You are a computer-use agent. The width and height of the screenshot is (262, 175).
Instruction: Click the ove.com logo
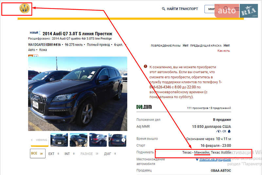[144, 107]
